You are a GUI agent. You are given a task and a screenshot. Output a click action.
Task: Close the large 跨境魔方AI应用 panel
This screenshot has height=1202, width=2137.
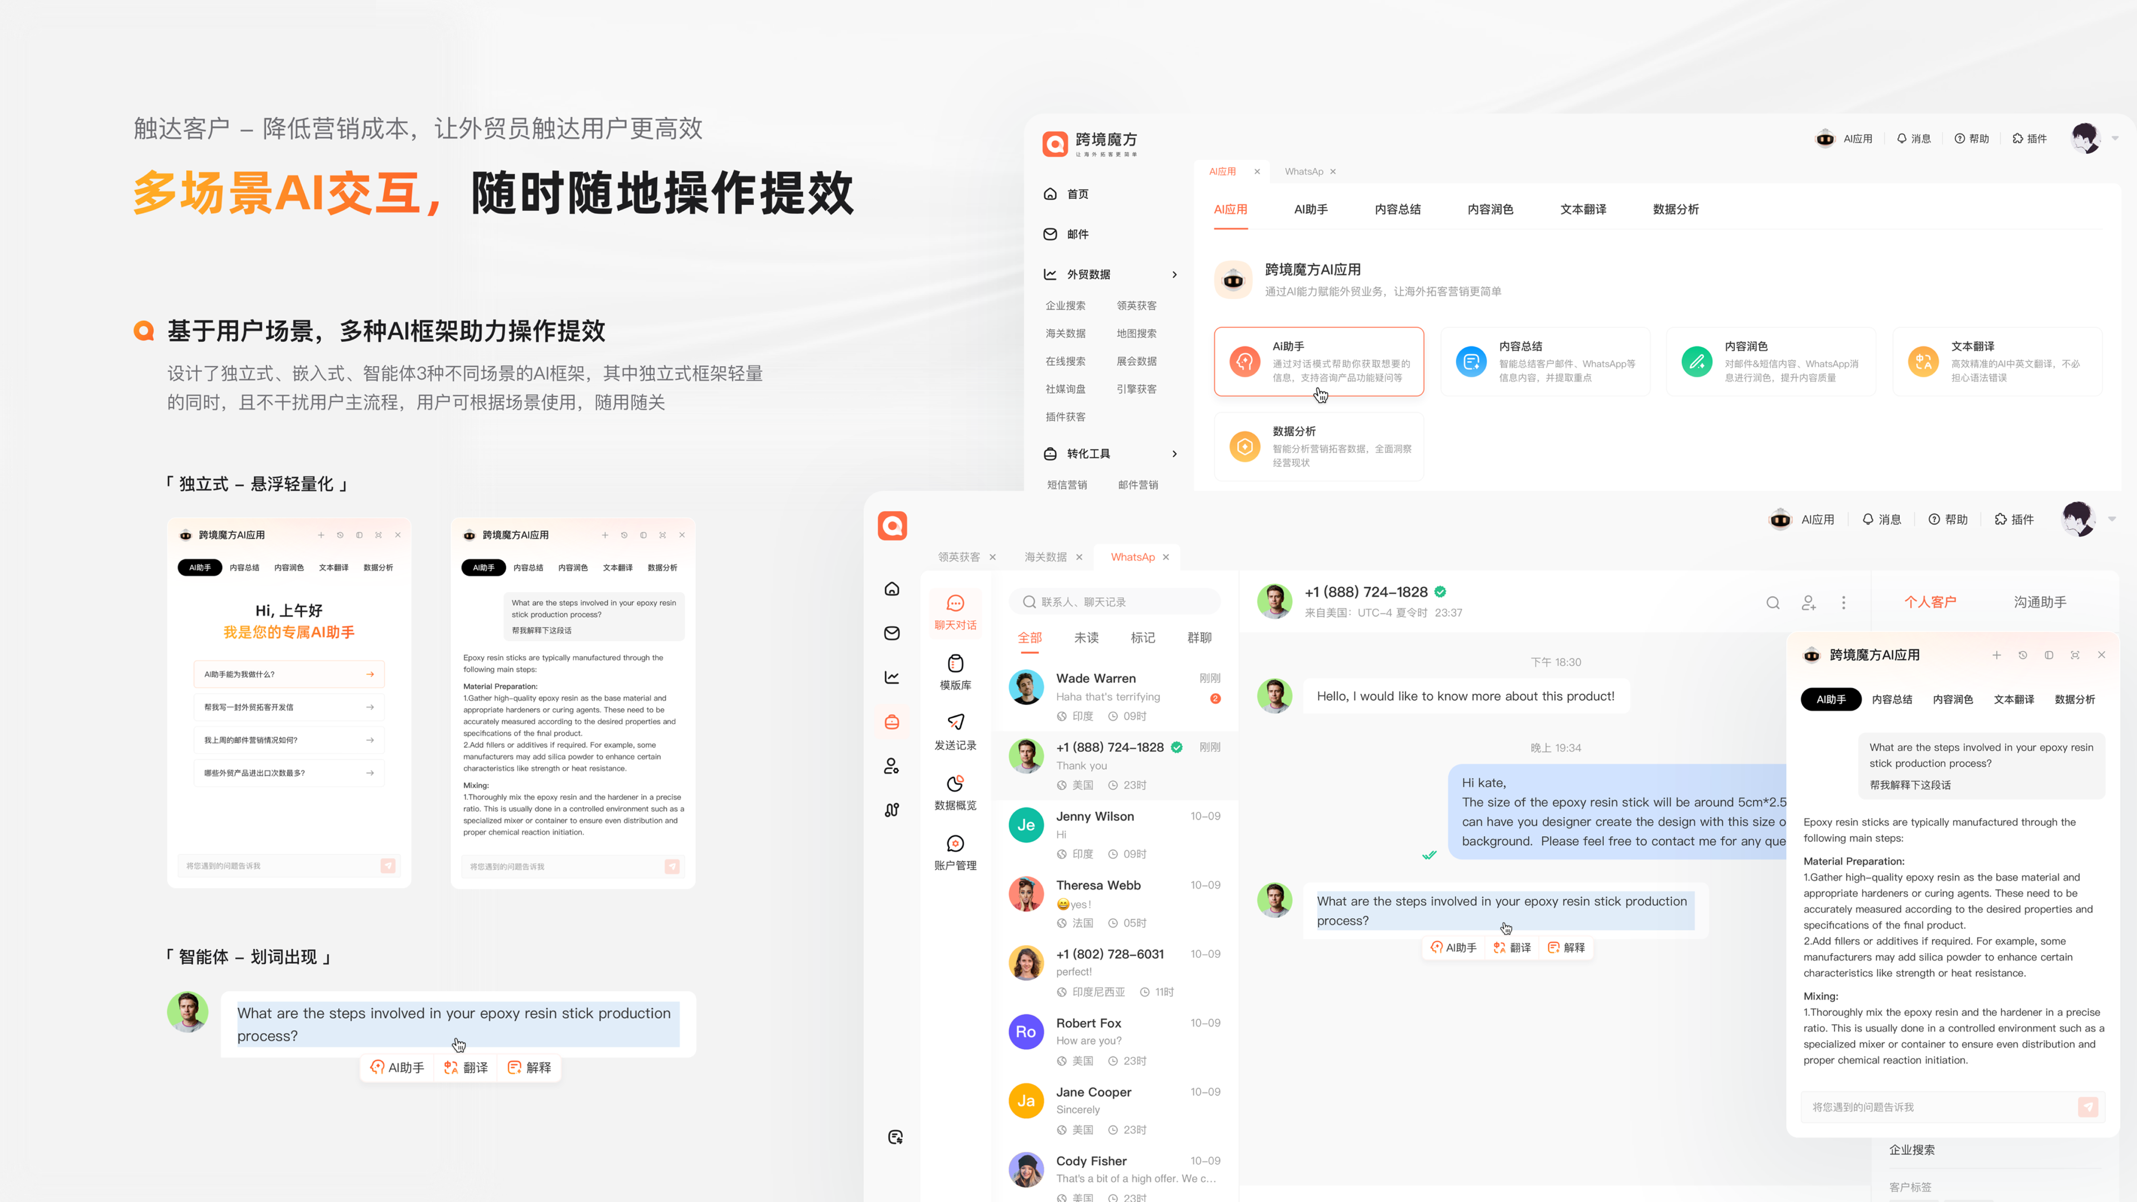[2101, 655]
